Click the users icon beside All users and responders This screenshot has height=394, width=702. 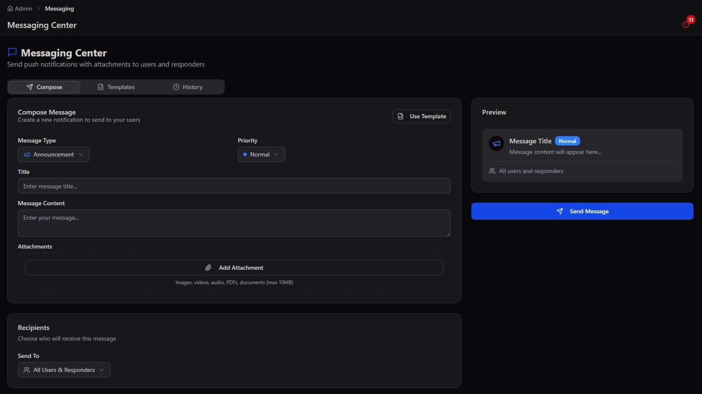[x=492, y=171]
